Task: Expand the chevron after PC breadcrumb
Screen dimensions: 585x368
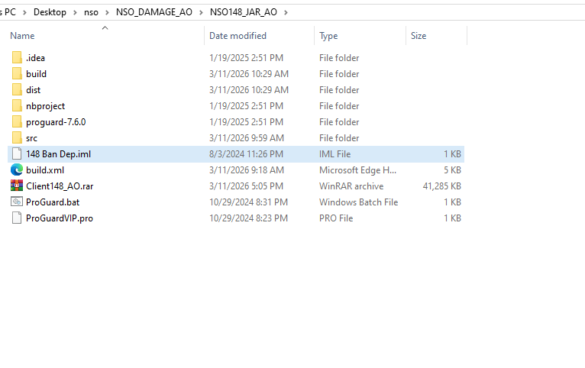Action: 24,12
